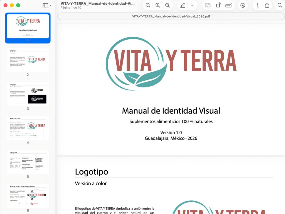Image resolution: width=285 pixels, height=214 pixels.
Task: Click the Share icon in toolbar
Action: (267, 5)
